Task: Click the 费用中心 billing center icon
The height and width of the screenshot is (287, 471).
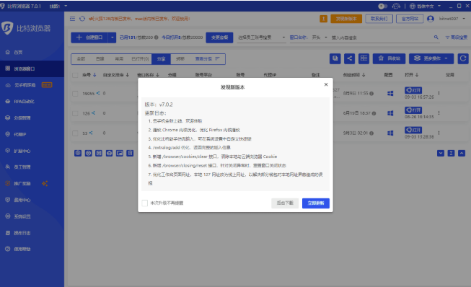Action: tap(8, 200)
